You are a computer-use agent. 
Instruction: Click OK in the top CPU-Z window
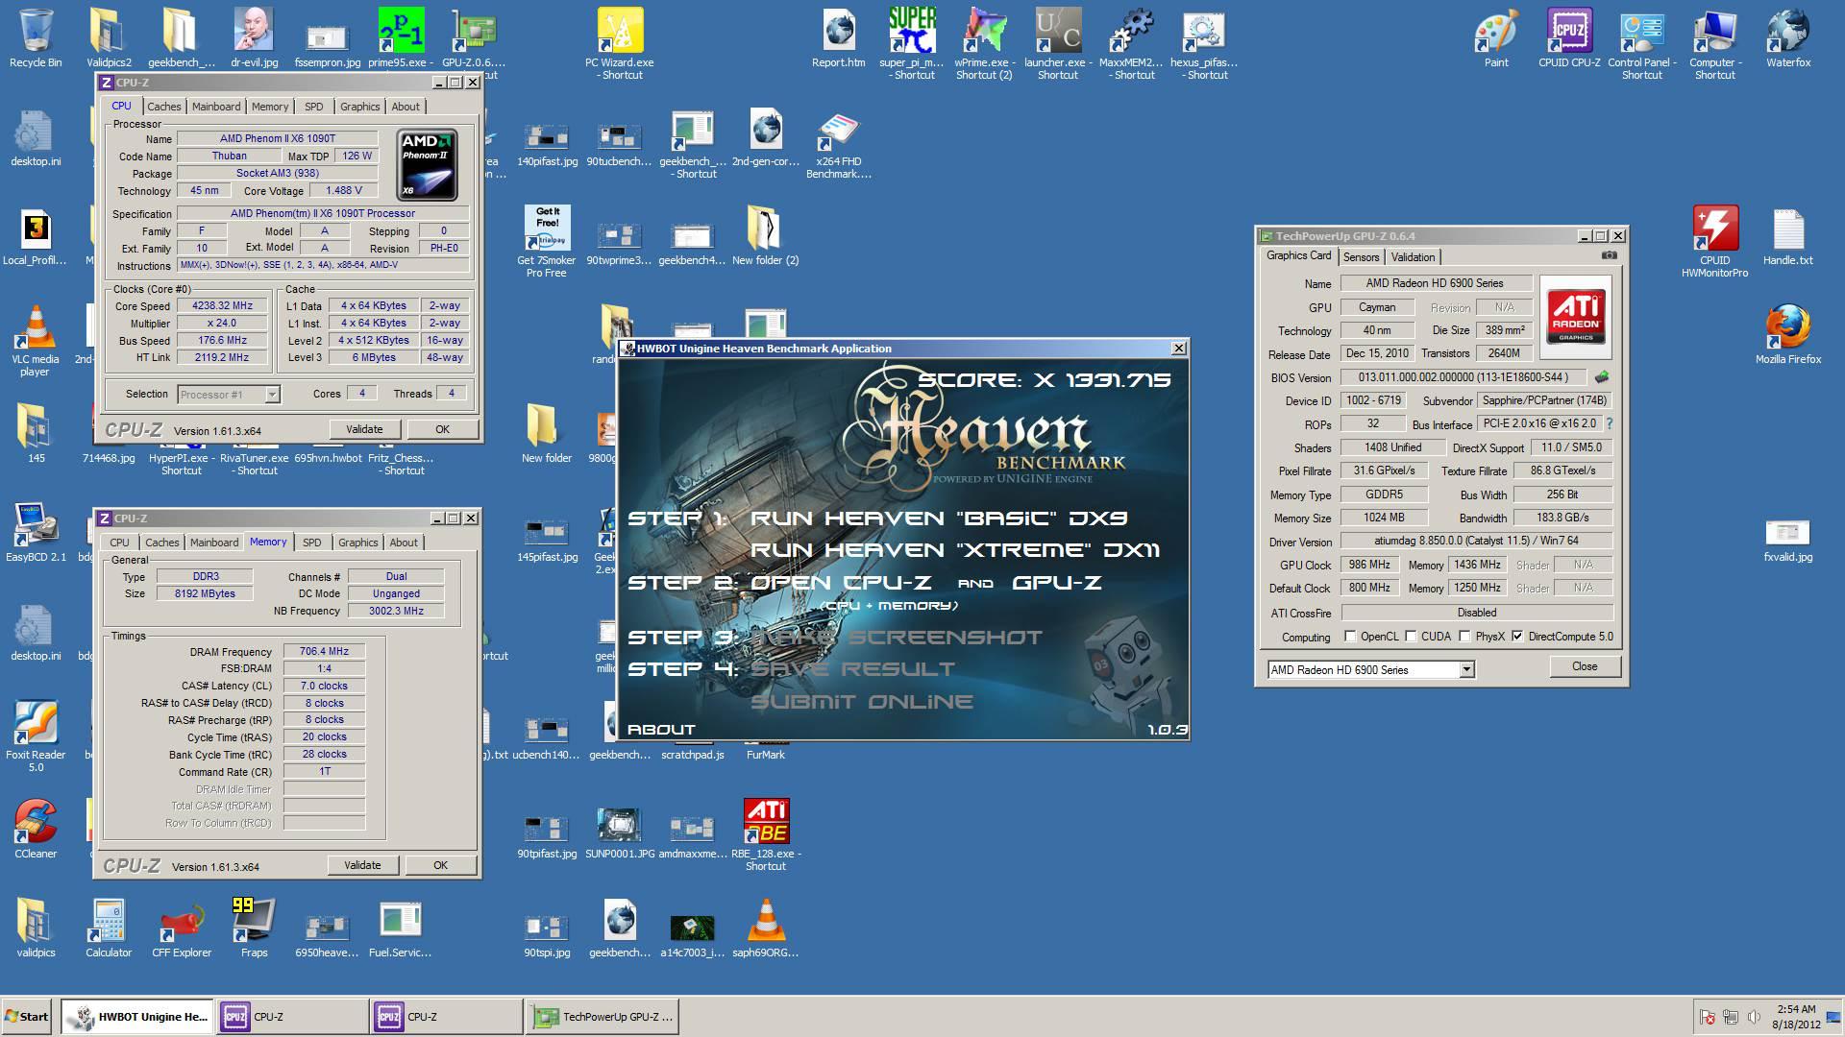point(442,429)
